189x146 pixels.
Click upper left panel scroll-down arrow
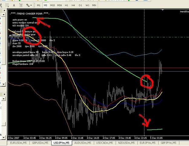tap(4, 84)
